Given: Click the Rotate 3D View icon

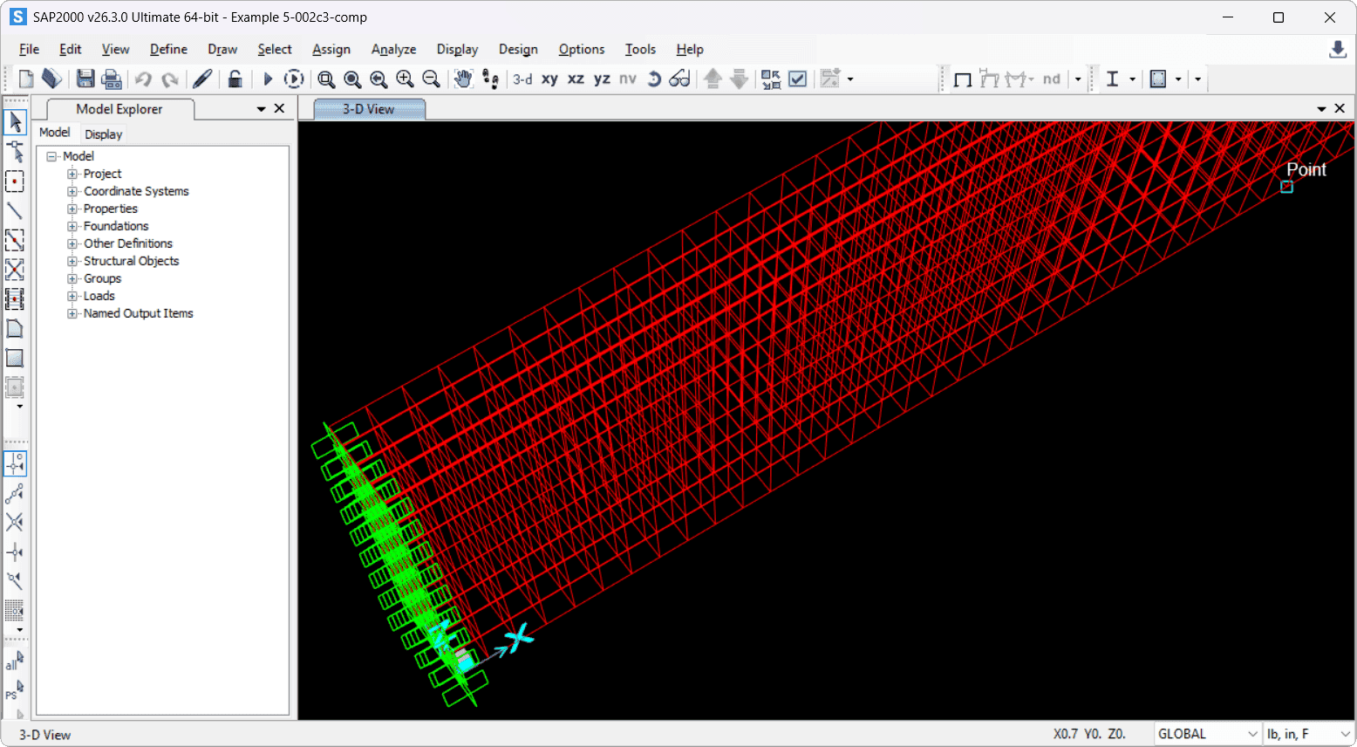Looking at the screenshot, I should click(x=654, y=79).
